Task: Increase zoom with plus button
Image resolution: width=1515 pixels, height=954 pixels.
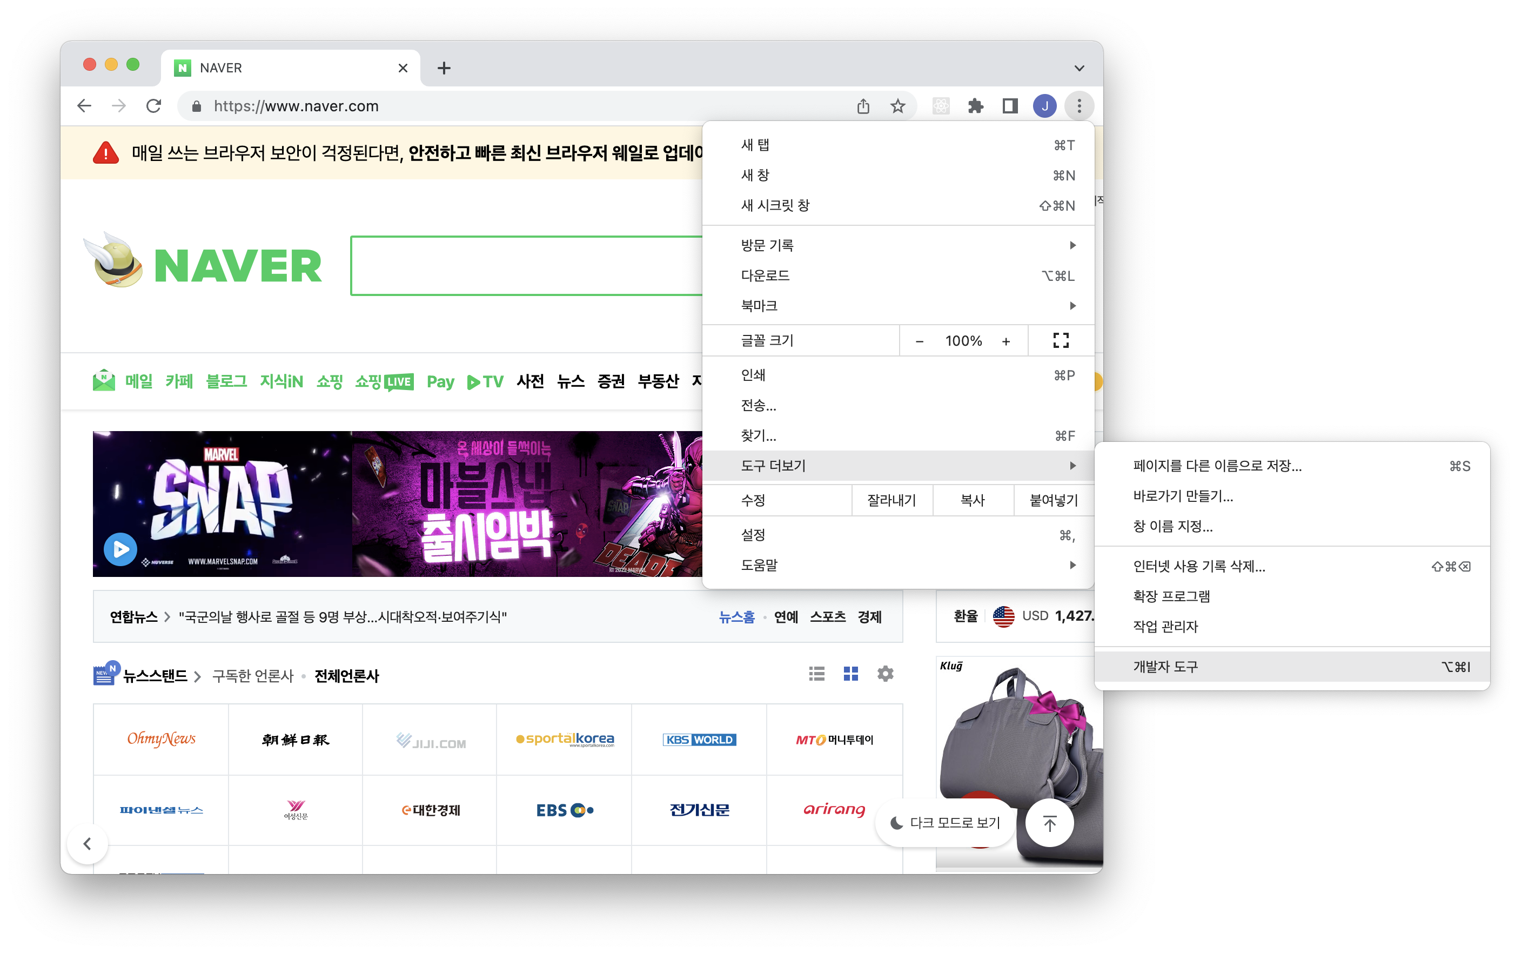Action: 1006,341
